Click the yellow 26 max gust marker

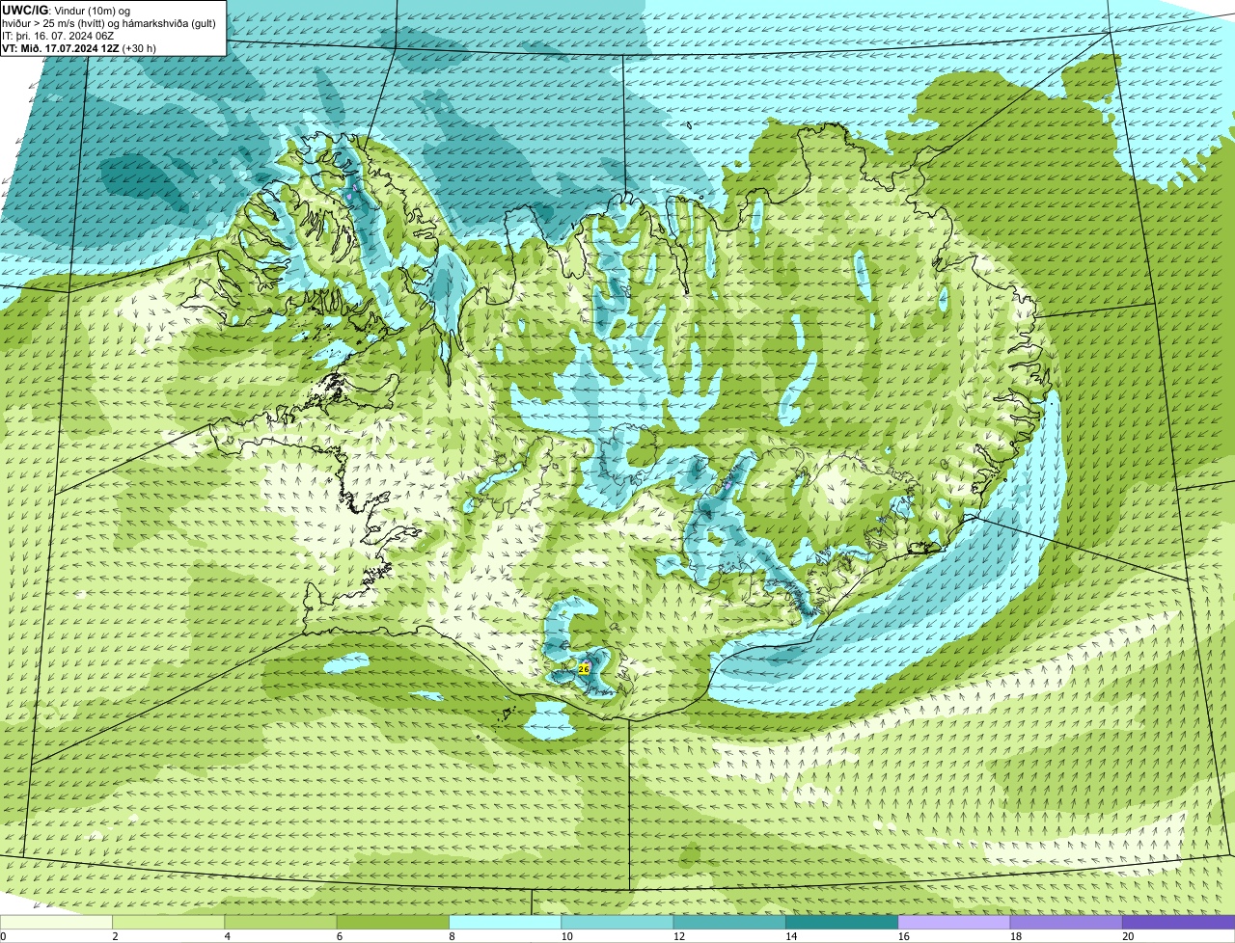[x=584, y=668]
